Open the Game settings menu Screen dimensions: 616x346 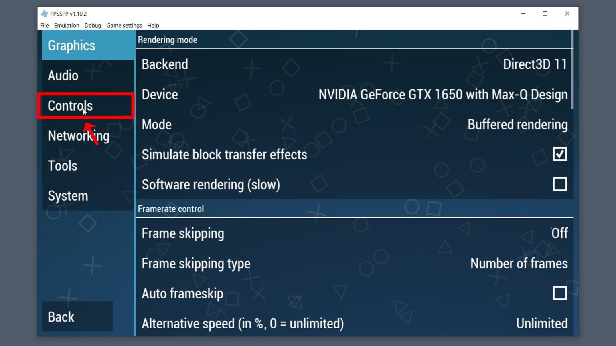pos(124,25)
